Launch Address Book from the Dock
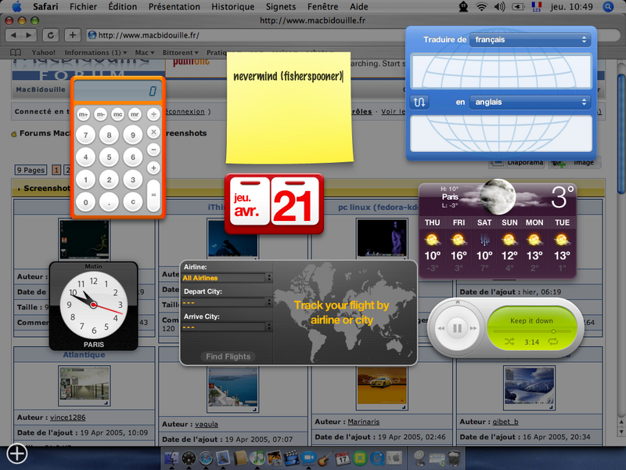 tap(241, 458)
